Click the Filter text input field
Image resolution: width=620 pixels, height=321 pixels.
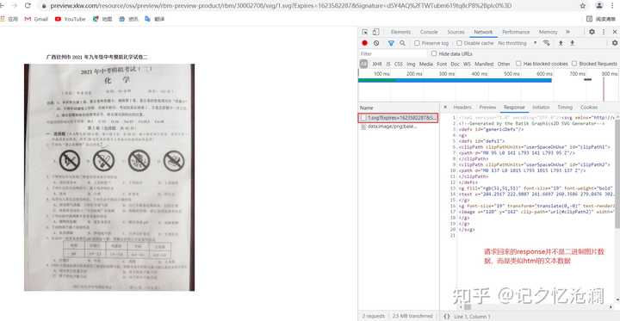394,53
